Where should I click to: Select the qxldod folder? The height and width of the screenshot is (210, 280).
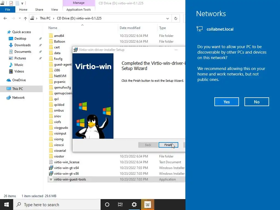[59, 105]
